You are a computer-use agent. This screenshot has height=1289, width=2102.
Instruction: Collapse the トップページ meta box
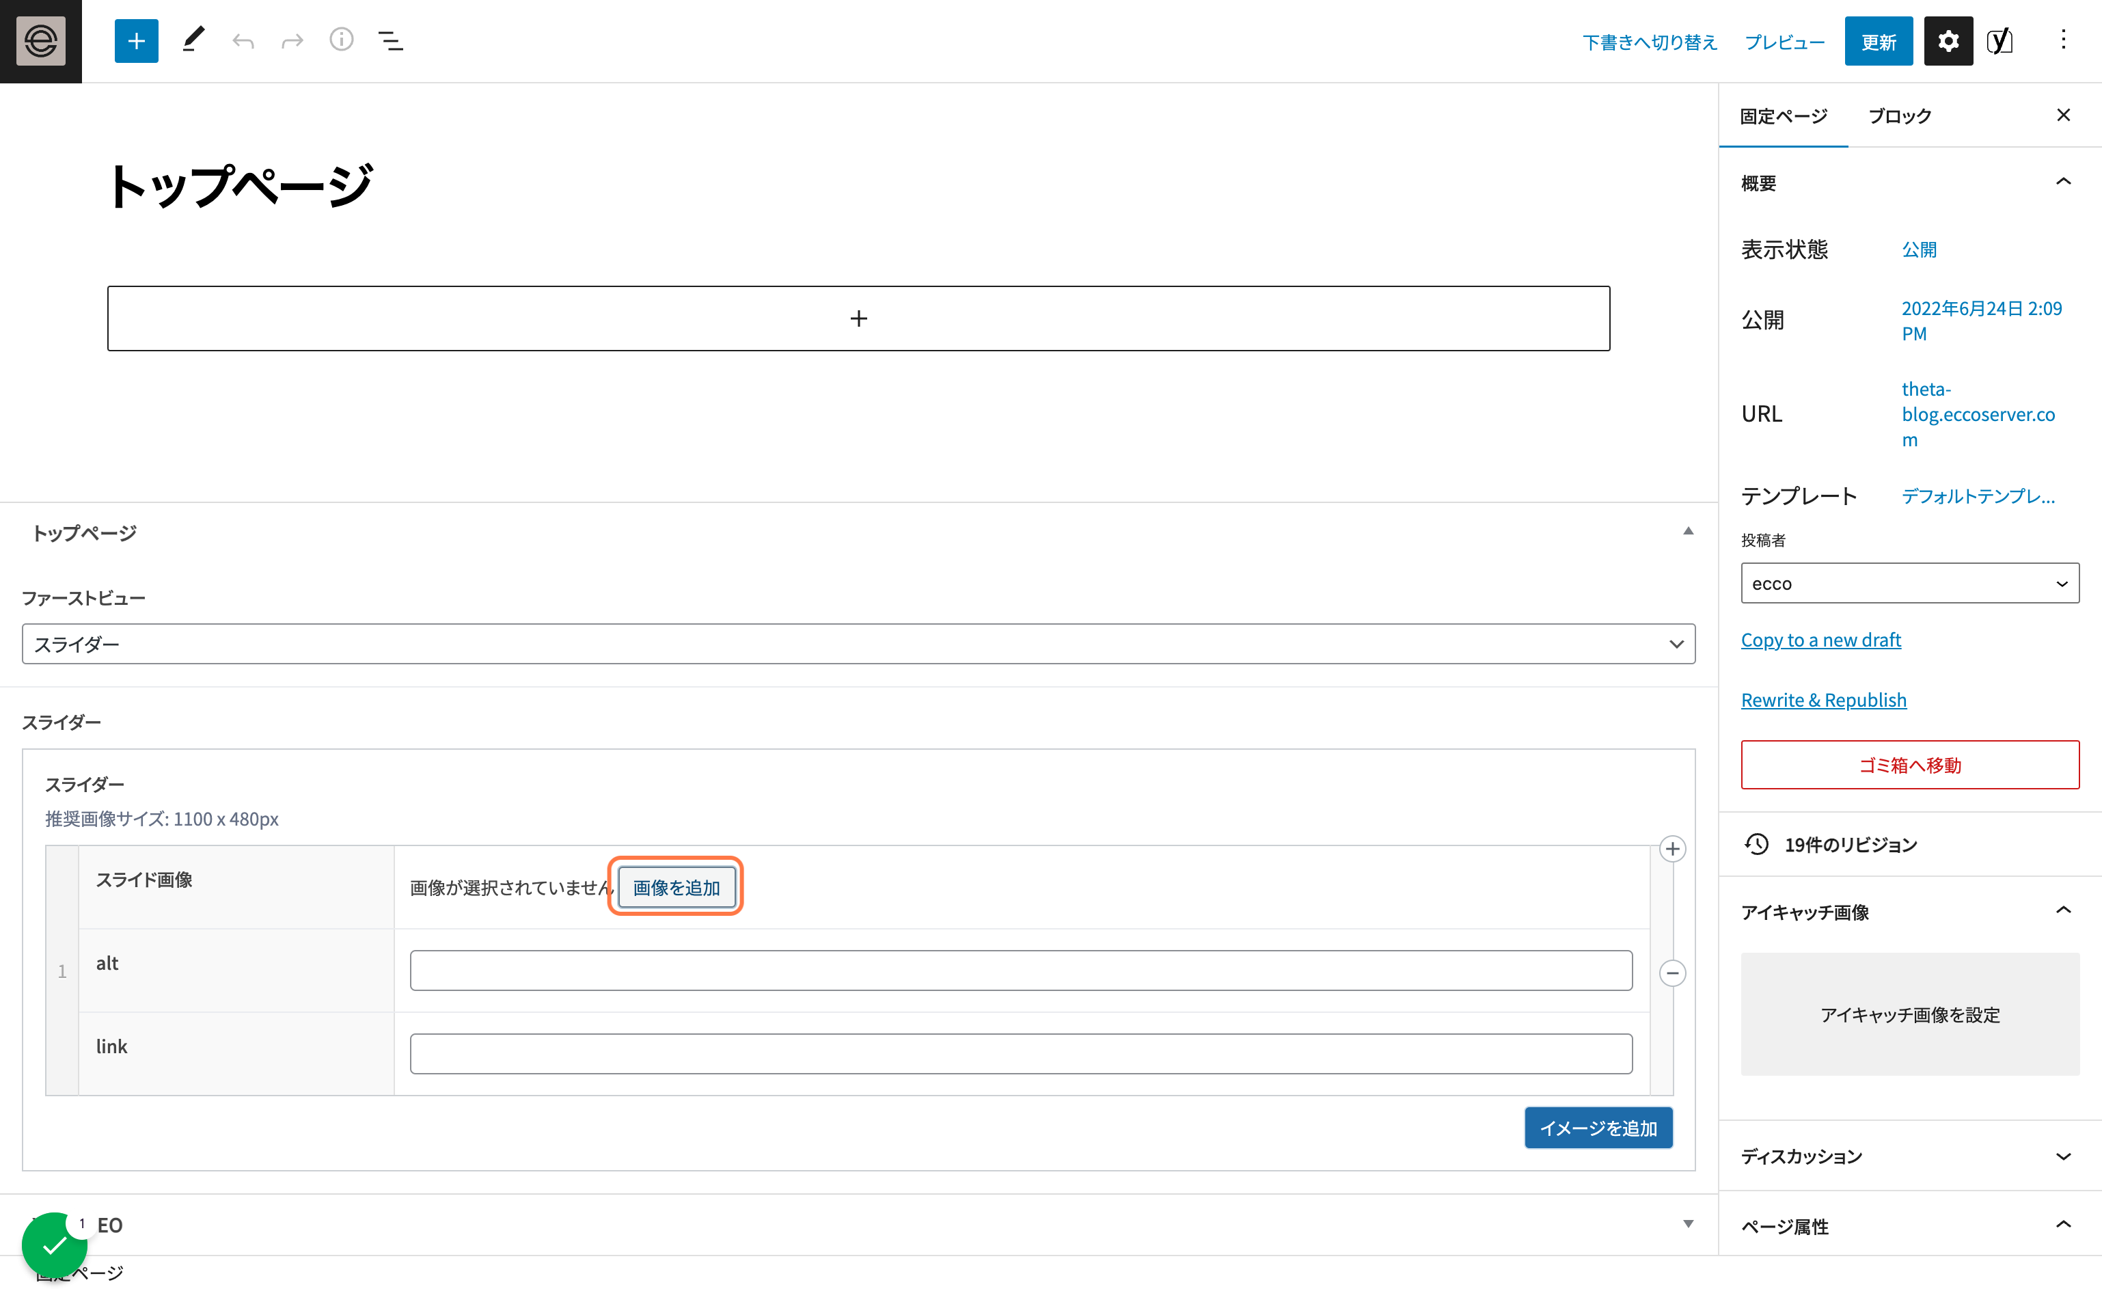tap(1689, 532)
